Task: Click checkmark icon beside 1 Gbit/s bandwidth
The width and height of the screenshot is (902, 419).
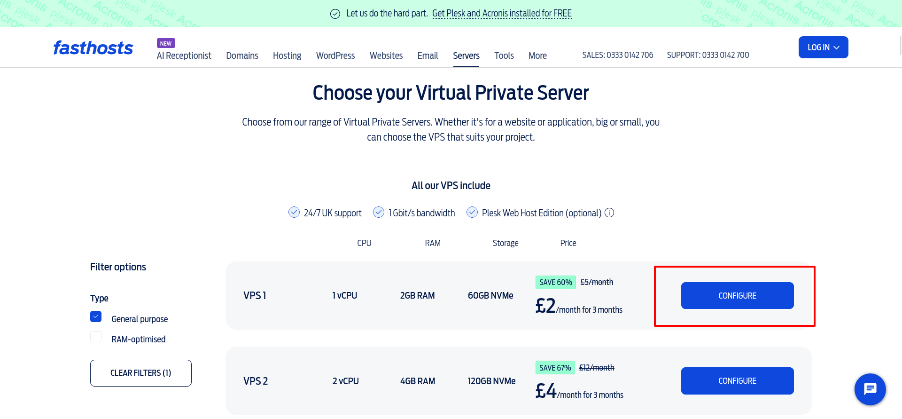Action: pos(379,212)
